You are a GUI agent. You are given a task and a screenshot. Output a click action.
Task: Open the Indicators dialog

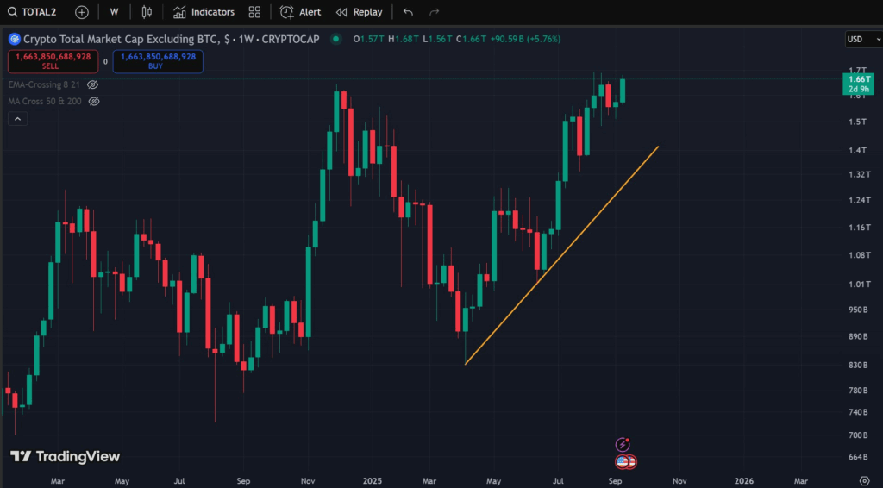[x=204, y=12]
